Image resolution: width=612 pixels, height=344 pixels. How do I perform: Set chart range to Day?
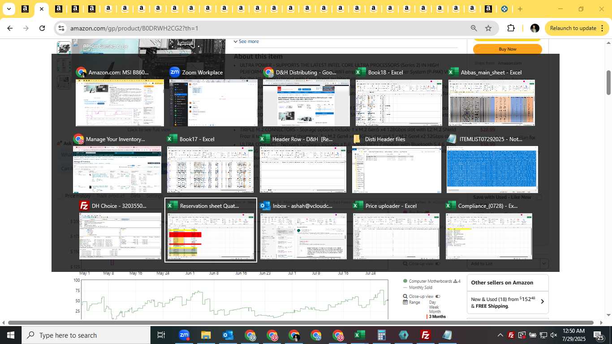(432, 302)
